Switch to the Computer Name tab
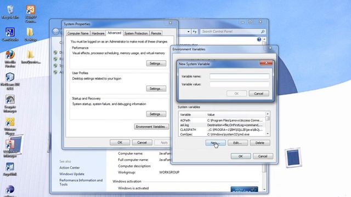Screen dimensions: 351x197 tap(78, 33)
